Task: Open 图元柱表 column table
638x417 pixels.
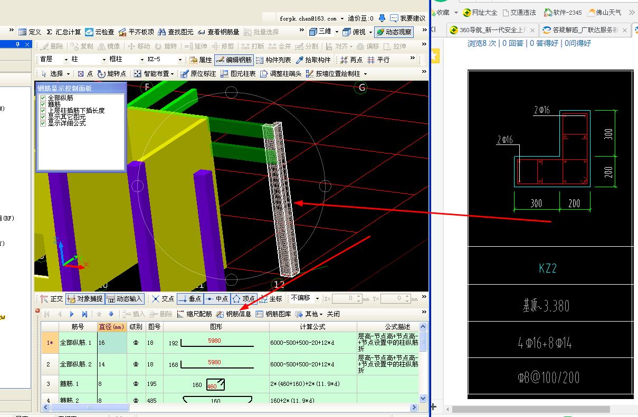Action: (x=237, y=74)
